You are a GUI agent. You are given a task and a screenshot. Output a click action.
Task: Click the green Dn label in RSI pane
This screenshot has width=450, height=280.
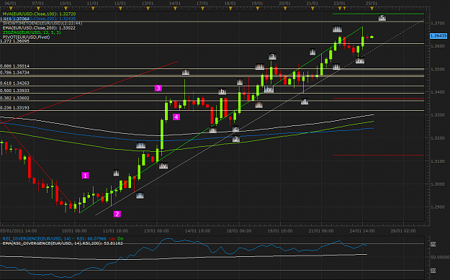pos(120,239)
